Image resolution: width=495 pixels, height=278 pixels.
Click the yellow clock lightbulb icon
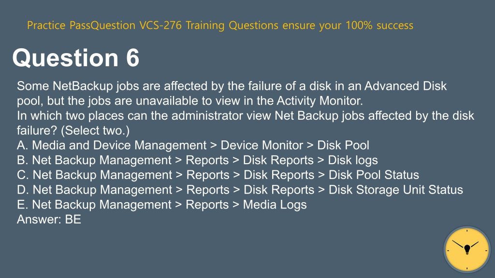(x=467, y=250)
